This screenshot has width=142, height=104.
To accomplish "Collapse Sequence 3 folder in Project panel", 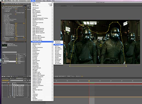I will [x=2, y=59].
